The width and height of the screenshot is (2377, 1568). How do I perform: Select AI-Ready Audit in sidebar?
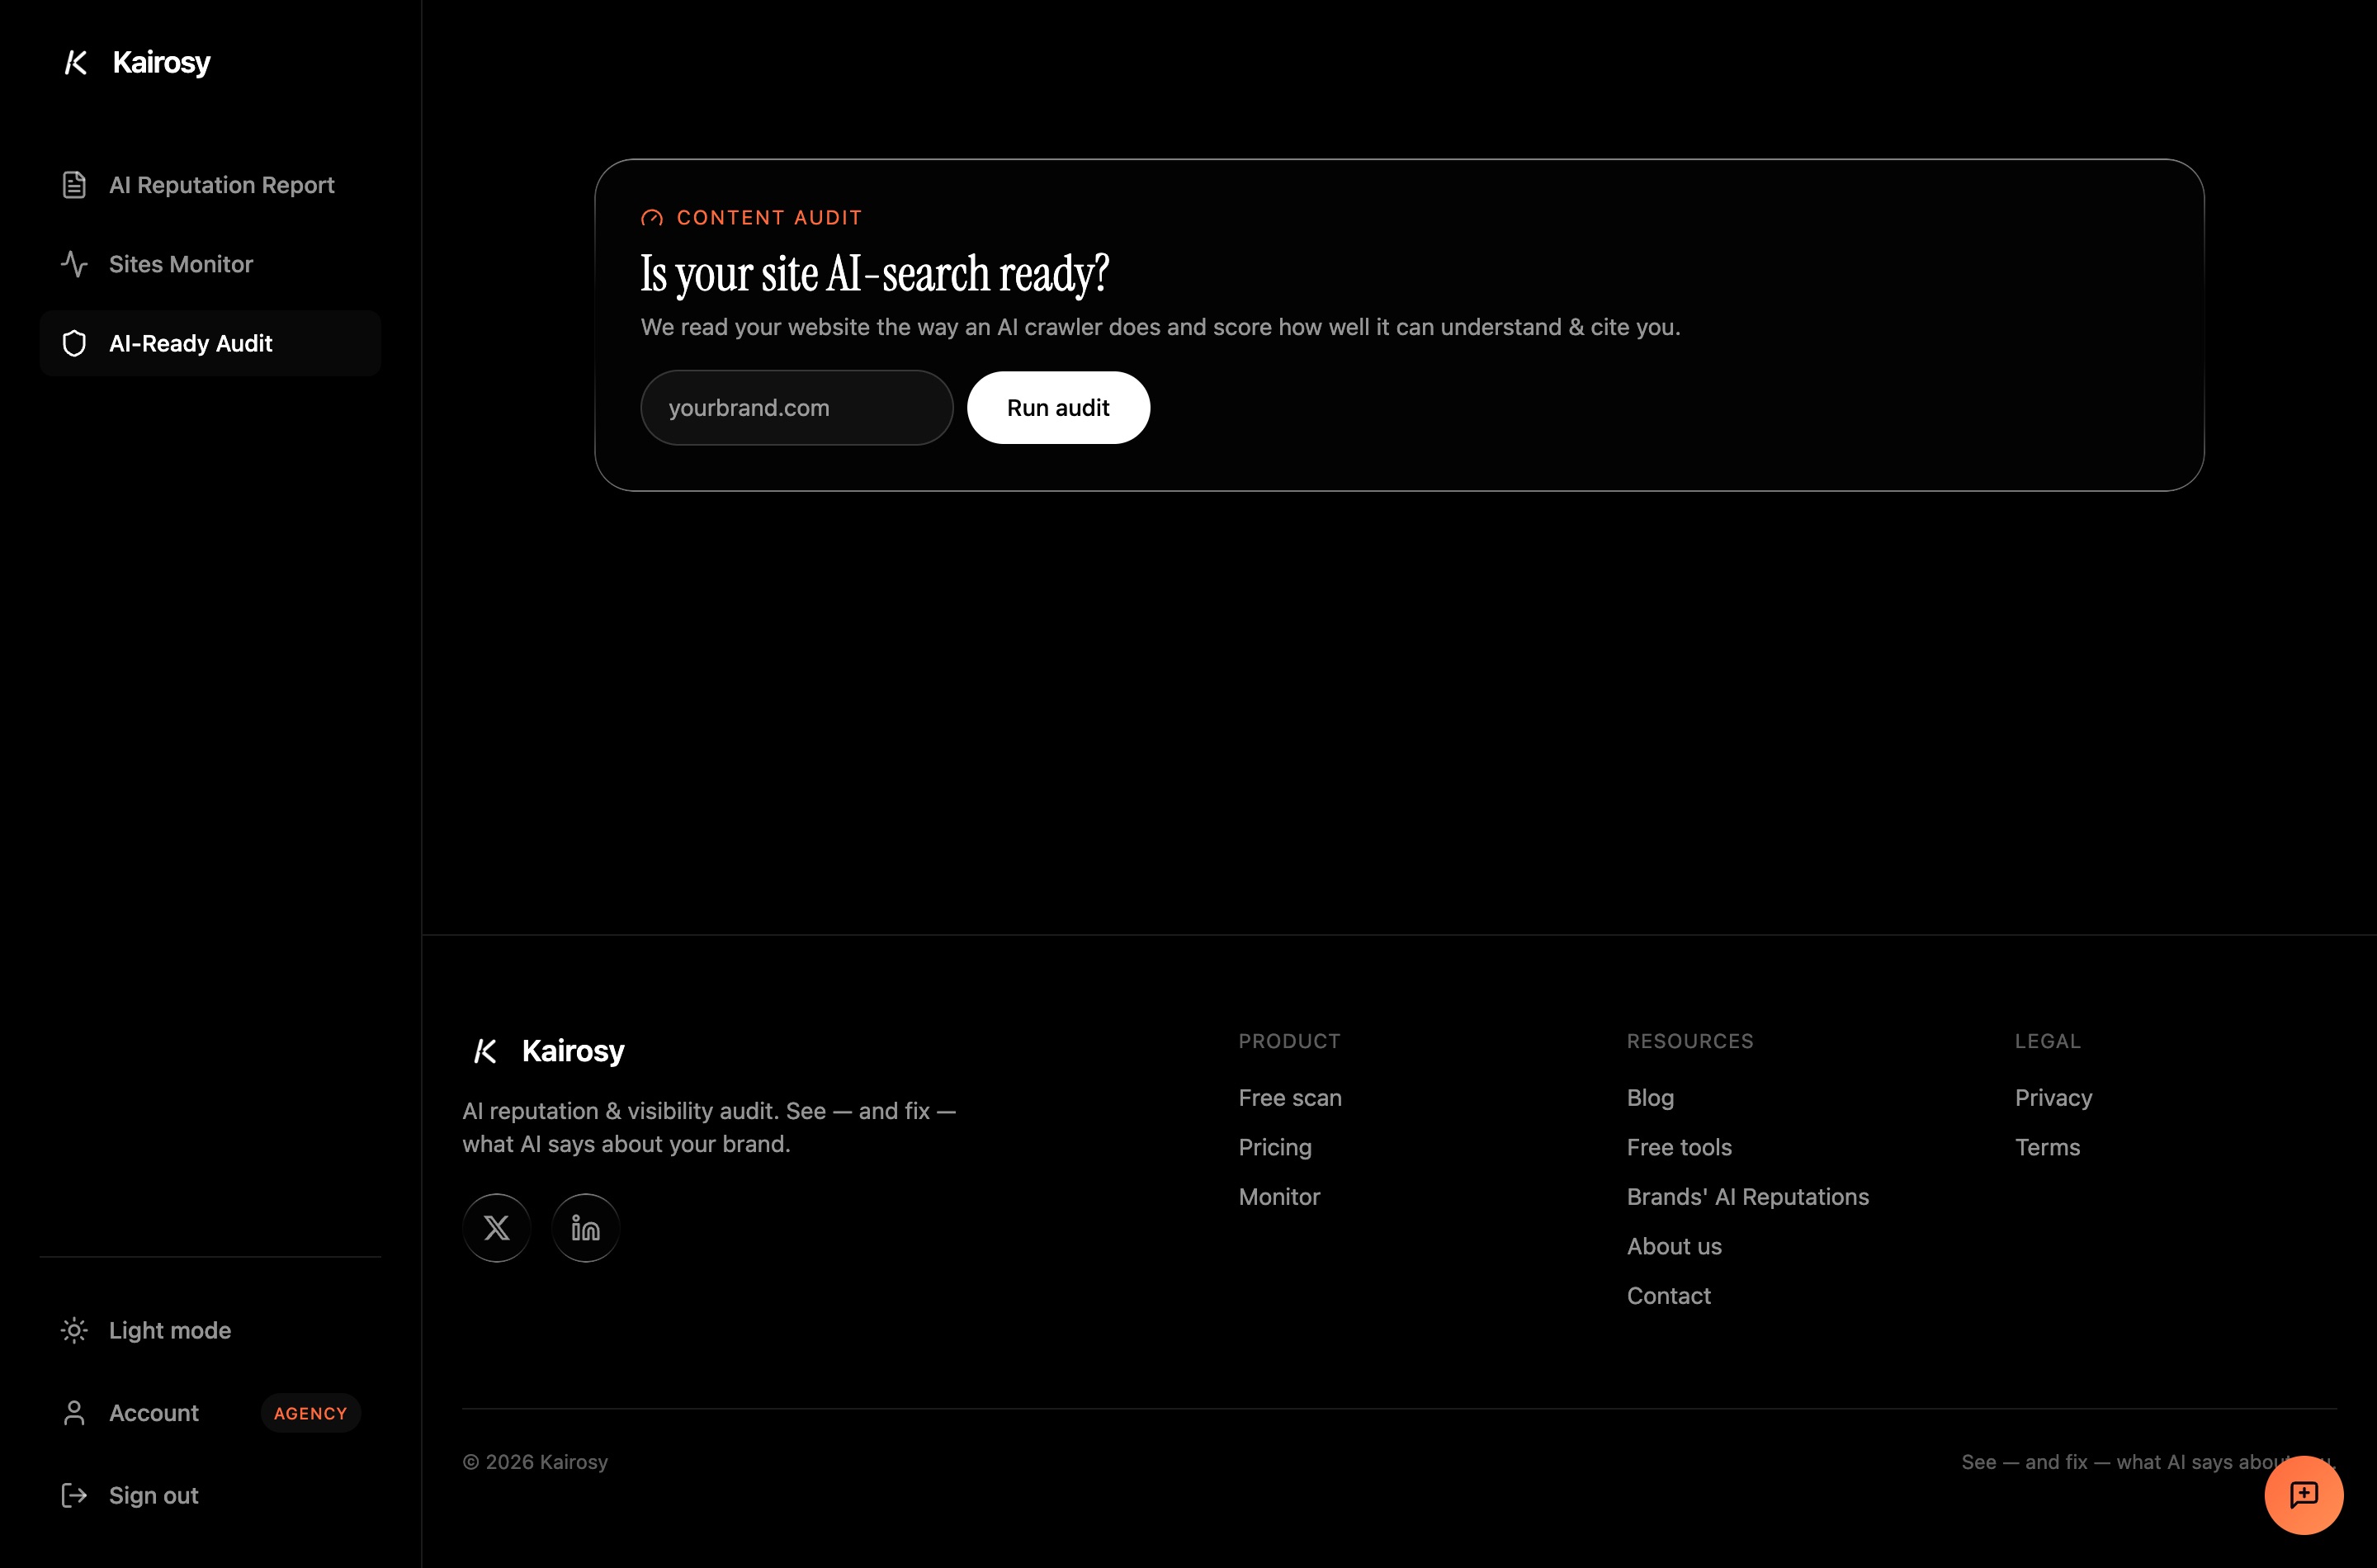pos(210,343)
